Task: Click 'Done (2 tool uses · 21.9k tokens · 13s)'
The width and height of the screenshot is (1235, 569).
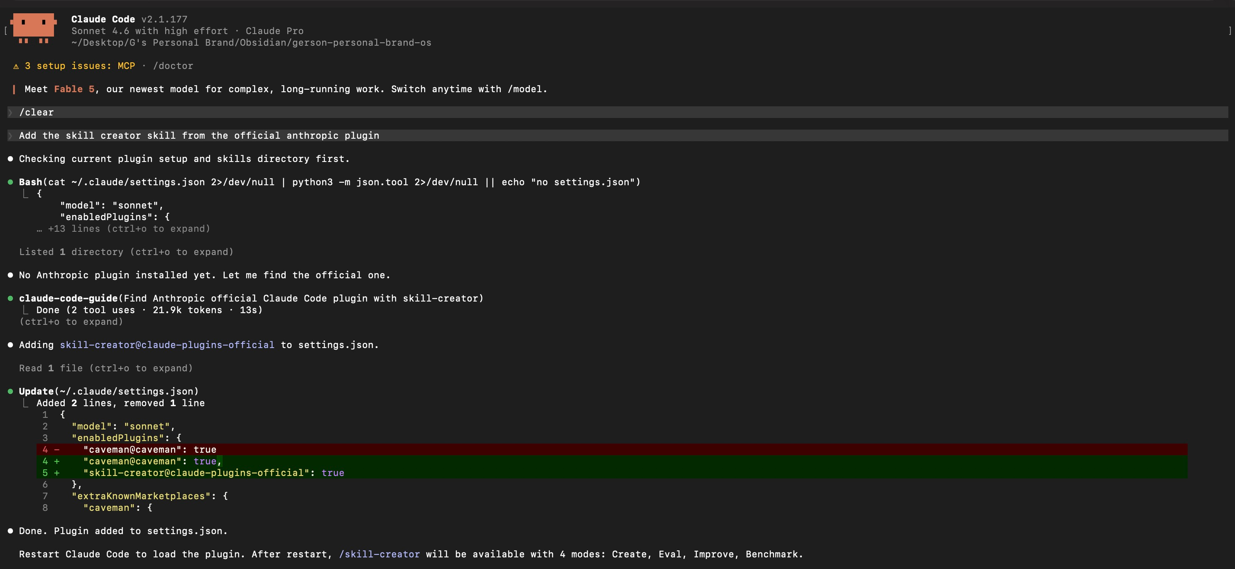Action: pos(149,310)
